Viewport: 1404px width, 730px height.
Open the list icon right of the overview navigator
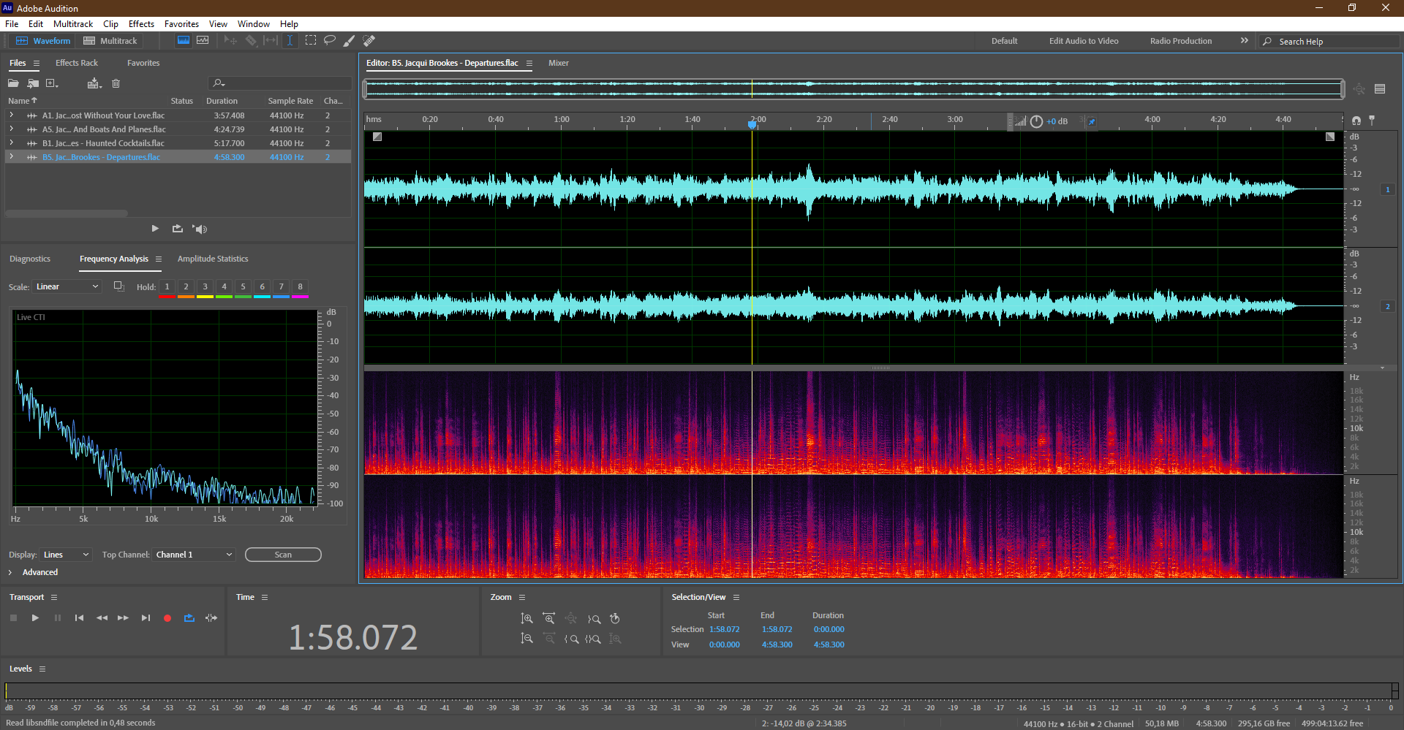coord(1380,89)
